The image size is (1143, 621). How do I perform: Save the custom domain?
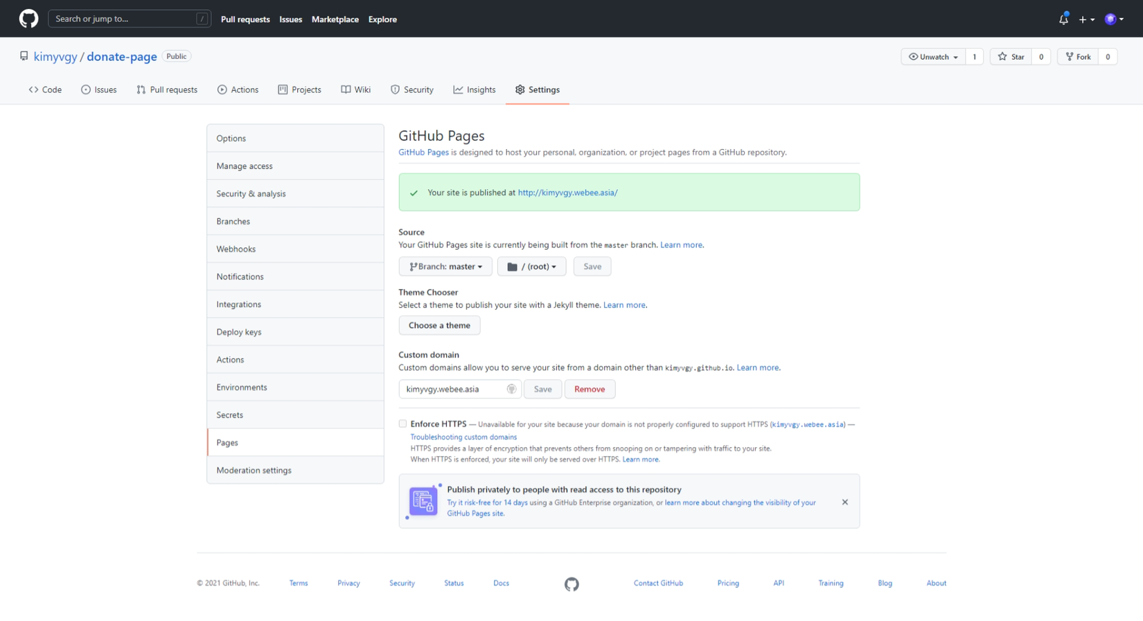[542, 389]
